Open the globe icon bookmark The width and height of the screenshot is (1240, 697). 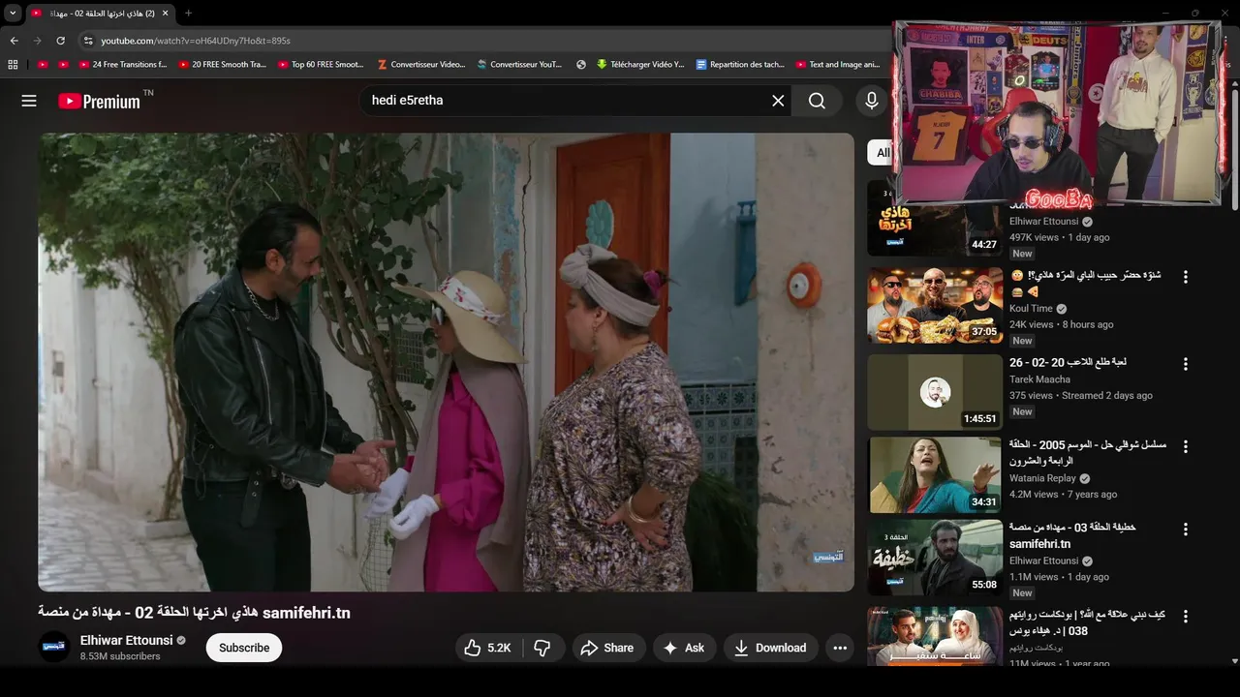[x=581, y=65]
